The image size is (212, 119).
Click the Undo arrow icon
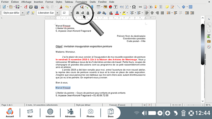(67, 7)
